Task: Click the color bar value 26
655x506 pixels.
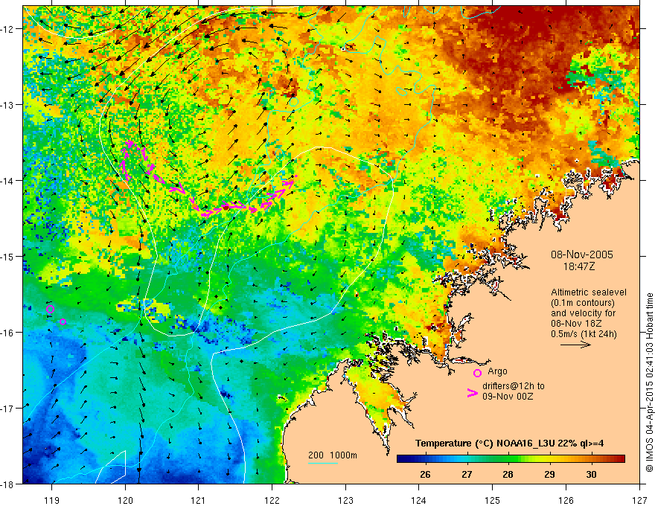Action: tap(425, 474)
